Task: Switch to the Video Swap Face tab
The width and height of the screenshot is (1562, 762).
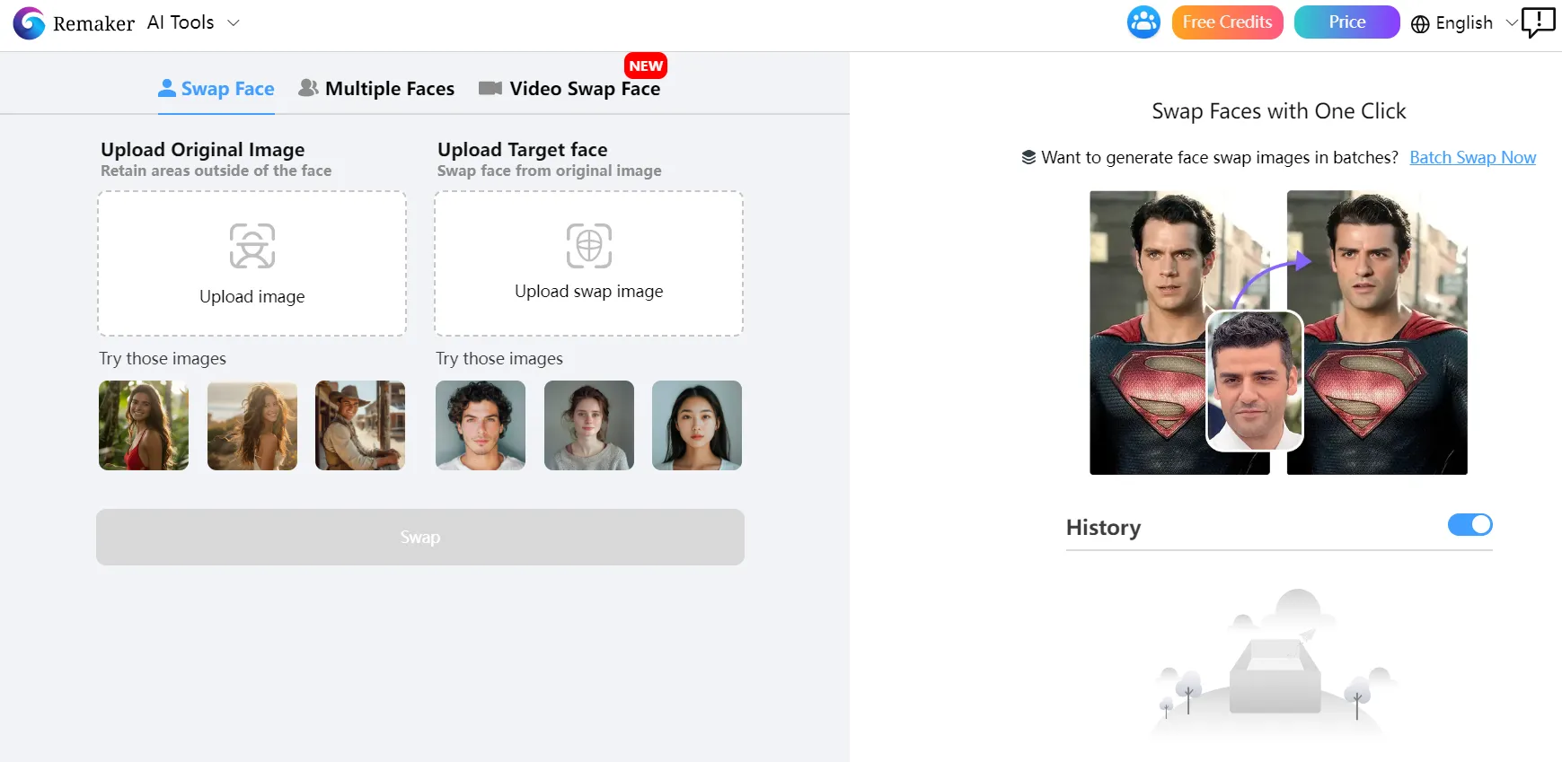Action: (569, 89)
